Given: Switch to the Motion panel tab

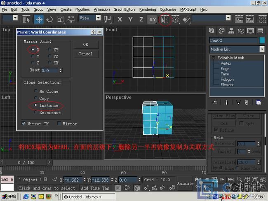Looking at the screenshot, I should tap(241, 31).
